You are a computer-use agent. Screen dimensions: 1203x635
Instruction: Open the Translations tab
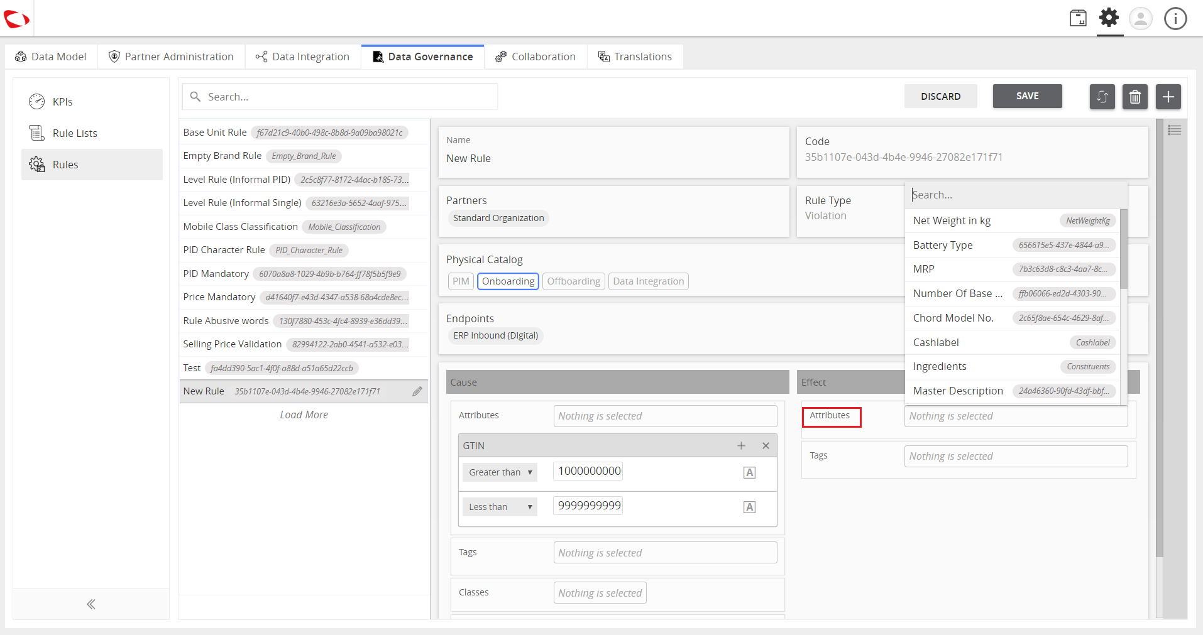[635, 57]
